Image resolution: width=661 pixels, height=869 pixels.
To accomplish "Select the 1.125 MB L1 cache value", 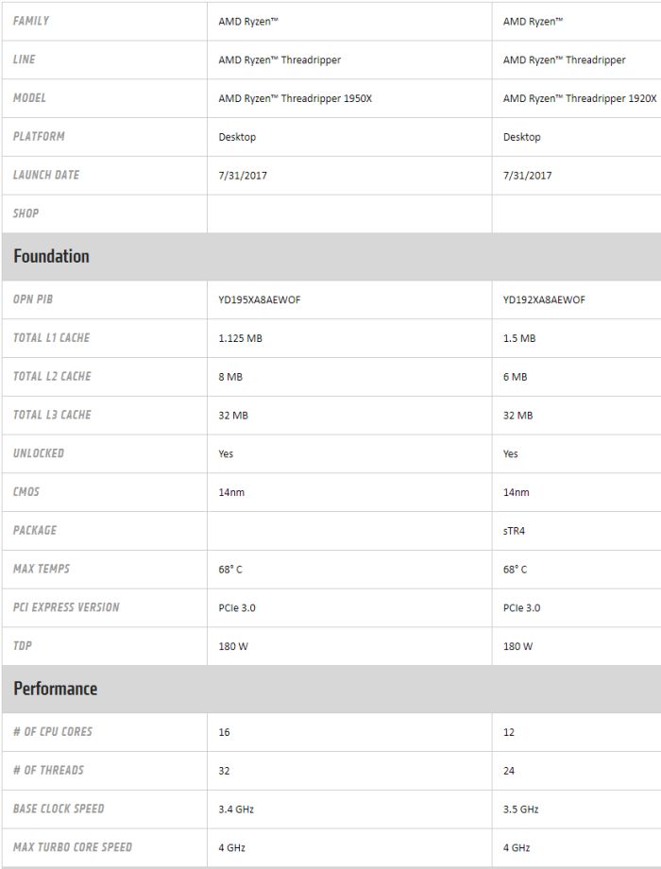I will [x=240, y=338].
